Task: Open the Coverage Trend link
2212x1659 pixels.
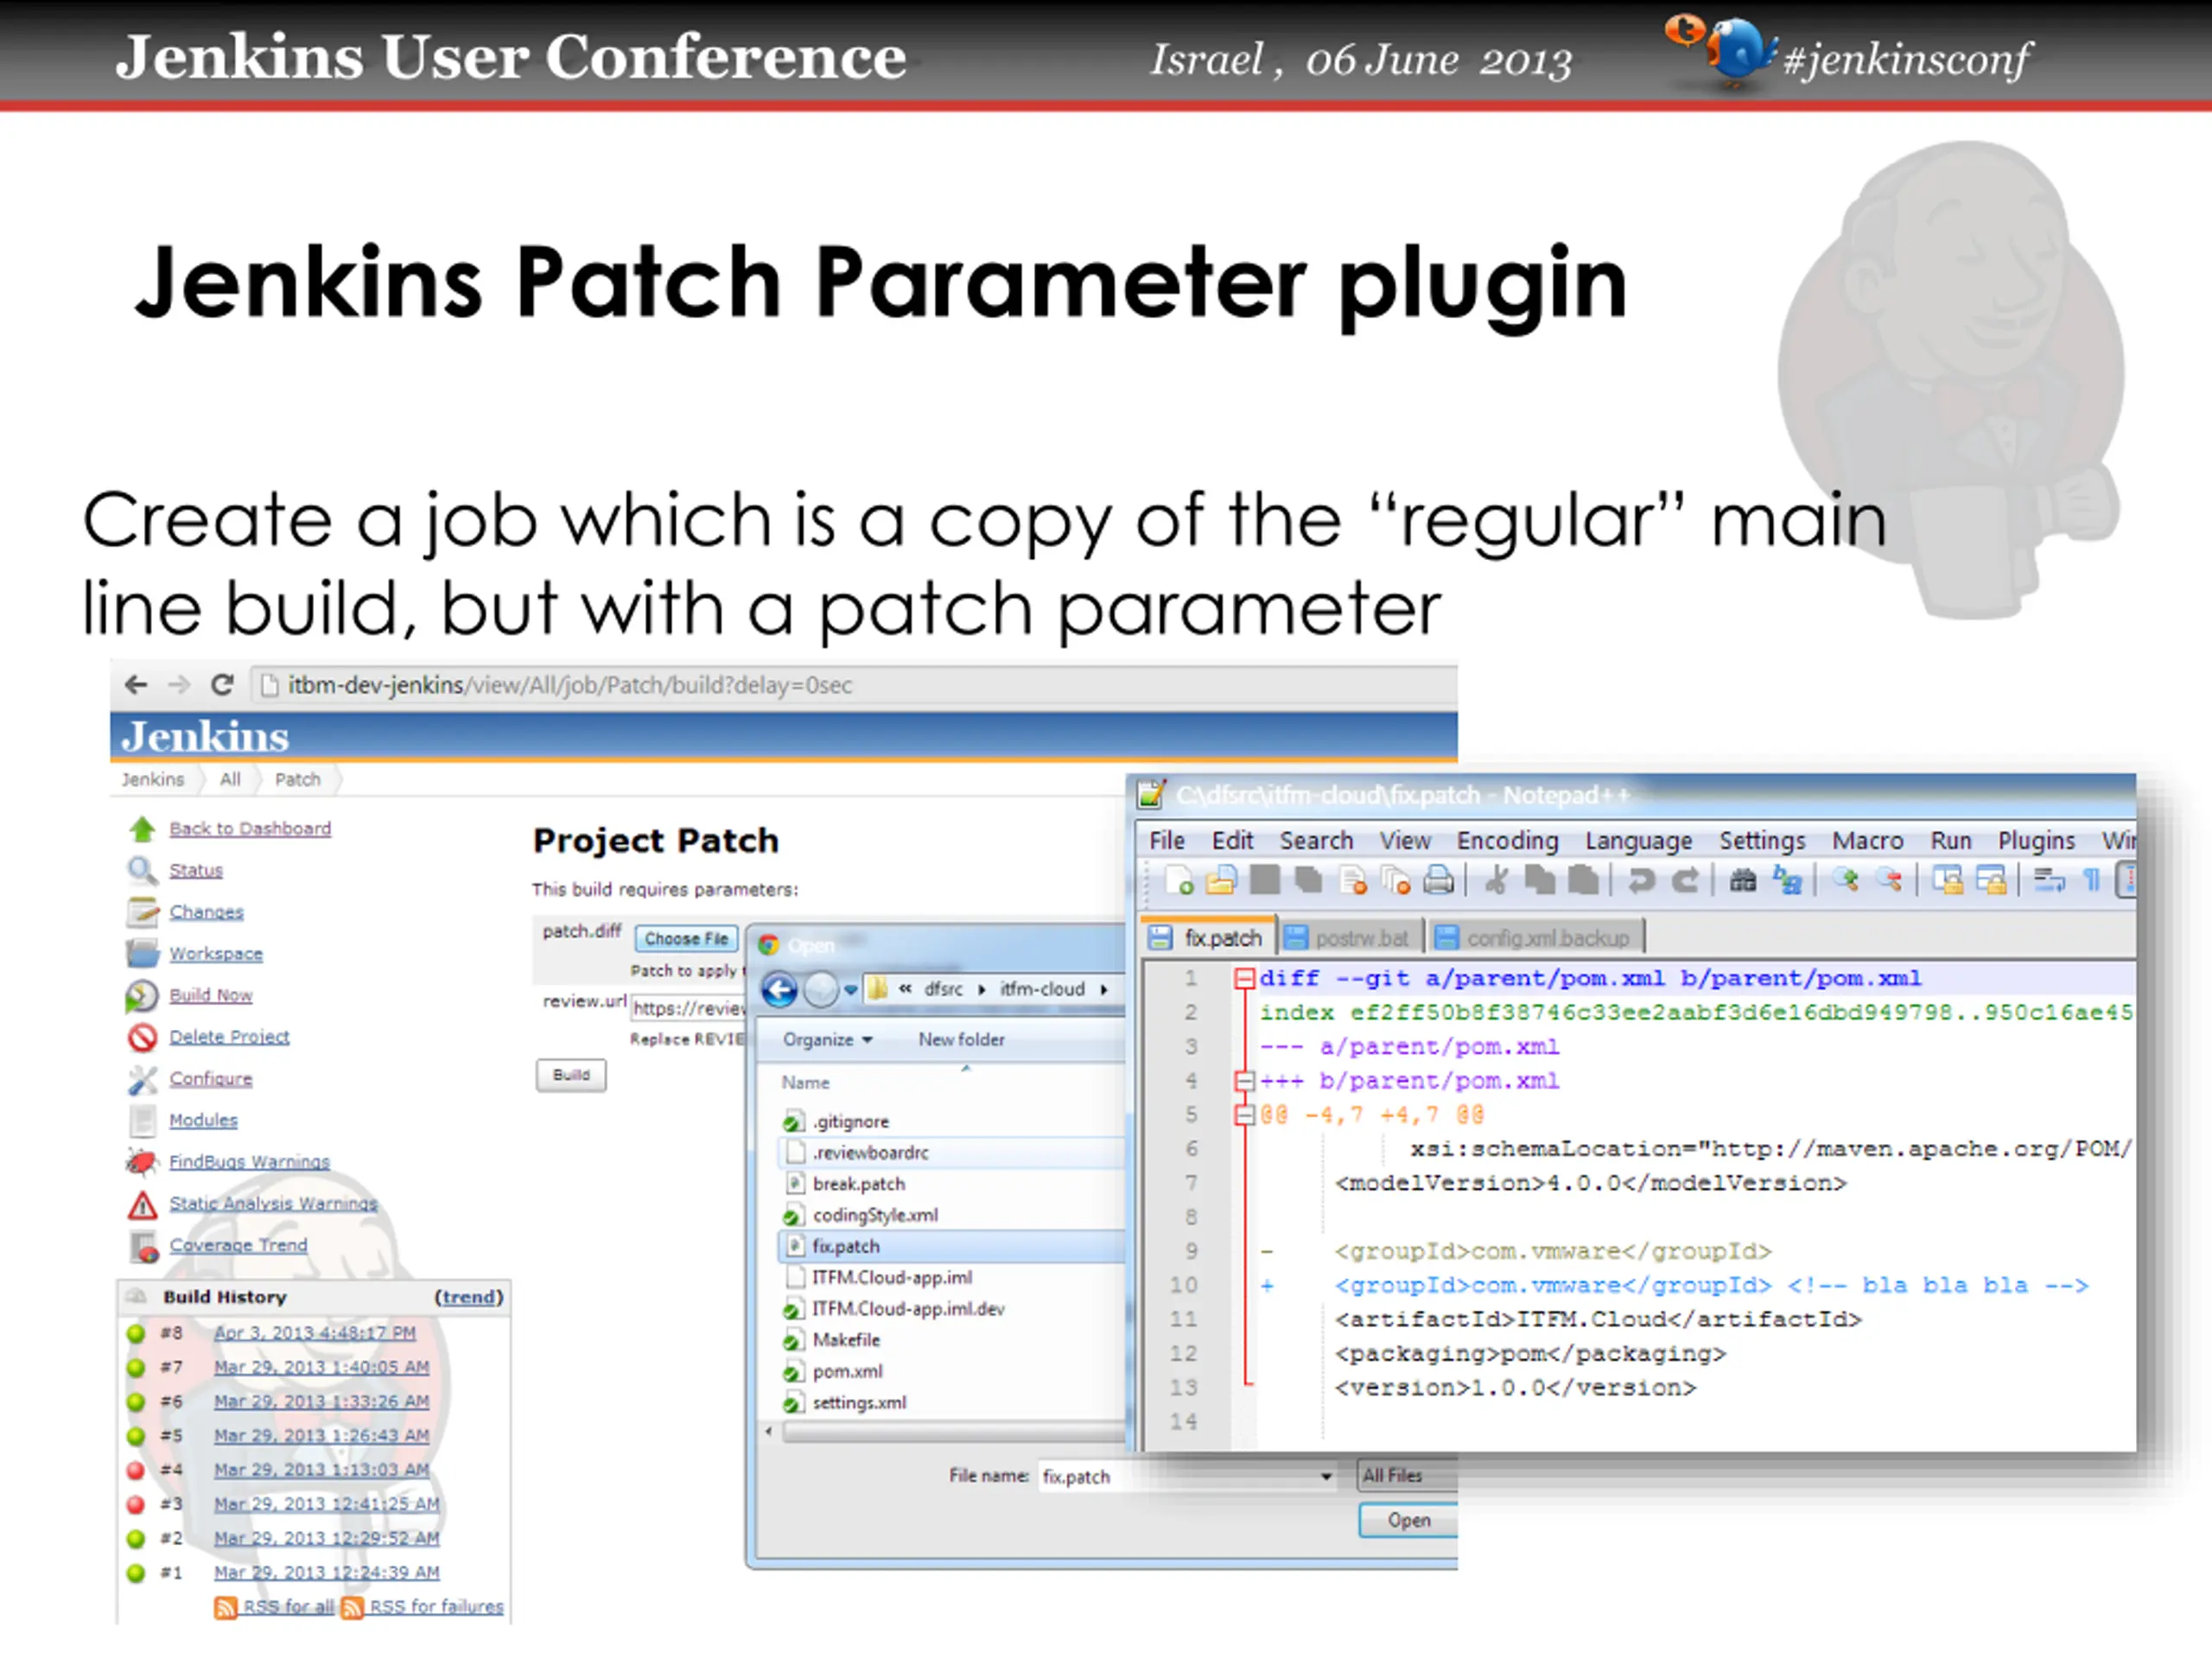Action: [238, 1246]
